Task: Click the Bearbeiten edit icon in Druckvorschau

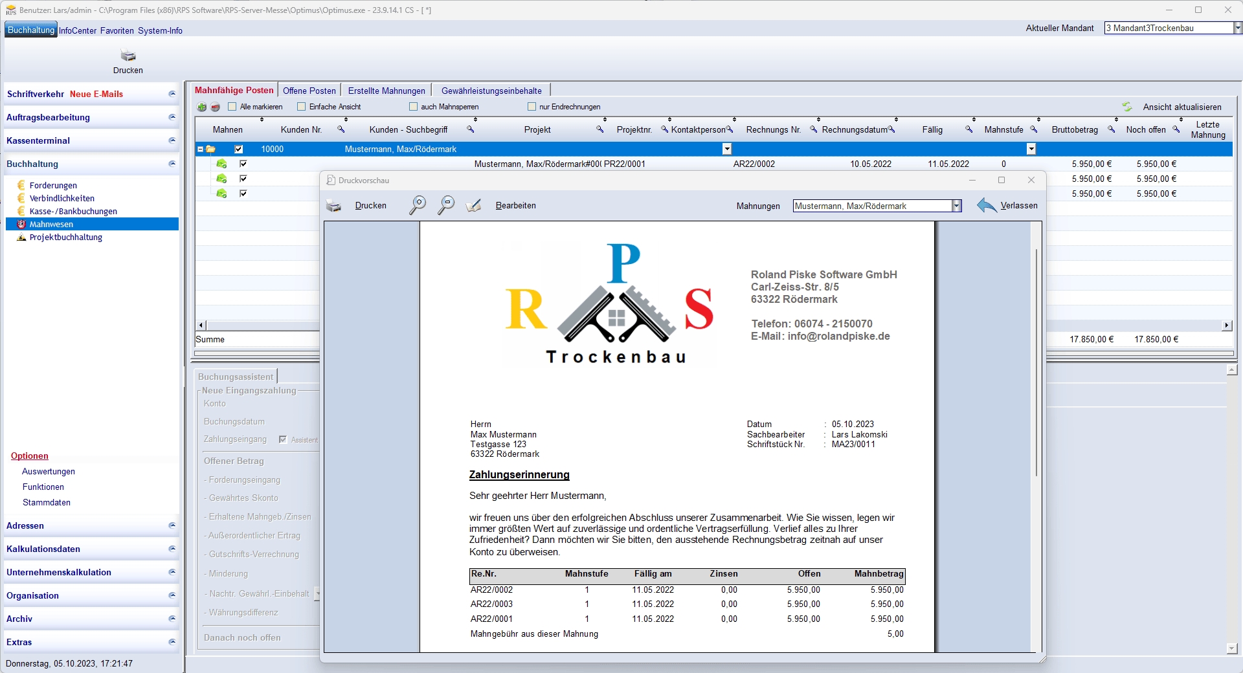Action: (473, 206)
